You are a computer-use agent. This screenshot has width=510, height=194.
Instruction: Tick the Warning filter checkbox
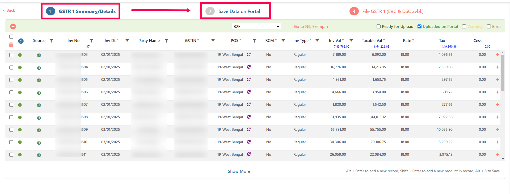point(464,27)
